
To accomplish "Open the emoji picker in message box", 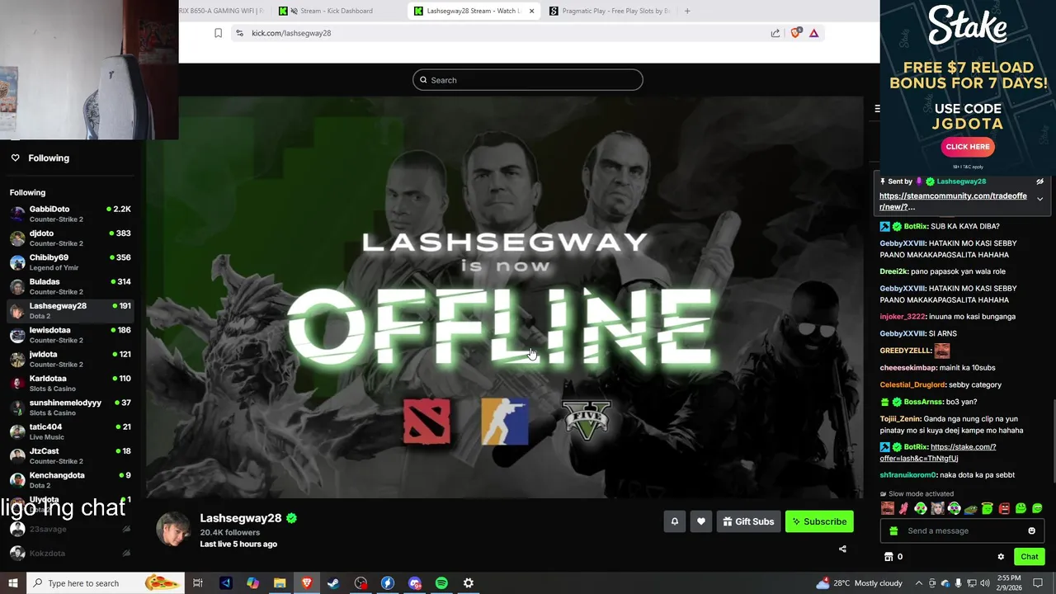I will [1031, 530].
